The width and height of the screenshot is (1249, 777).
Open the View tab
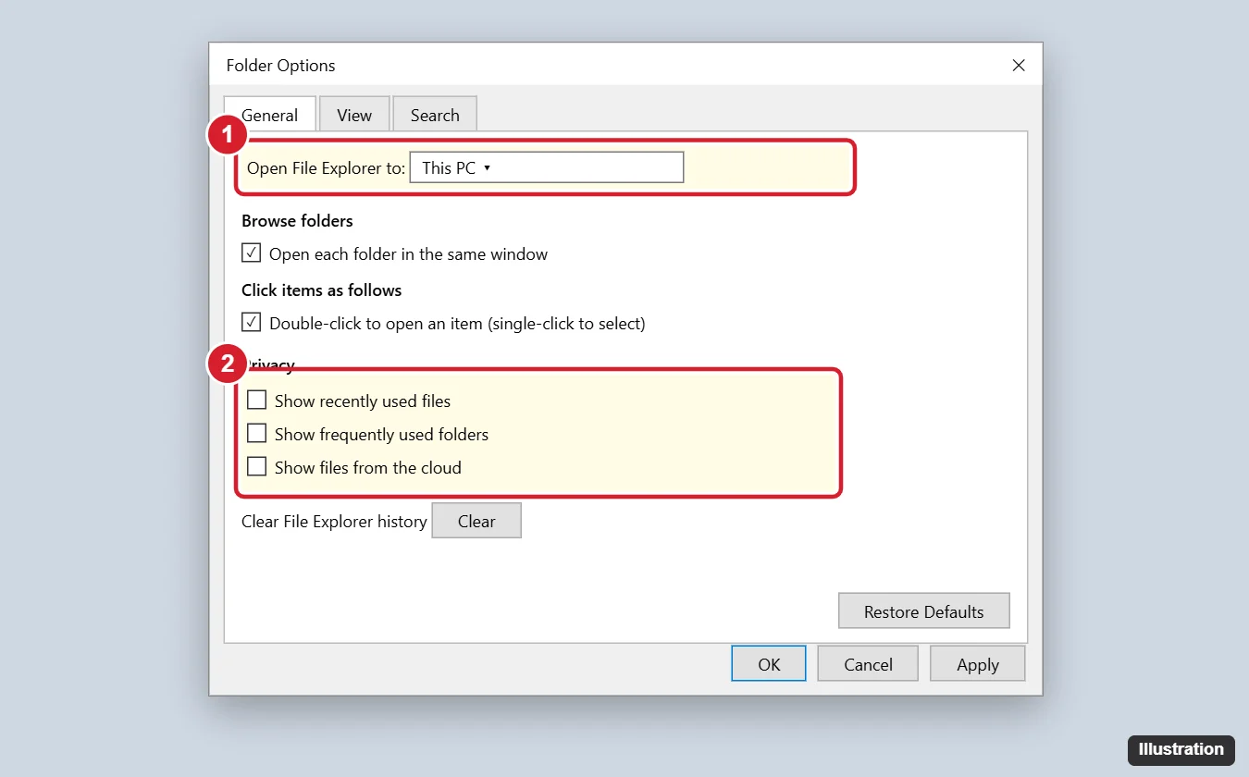pos(354,115)
